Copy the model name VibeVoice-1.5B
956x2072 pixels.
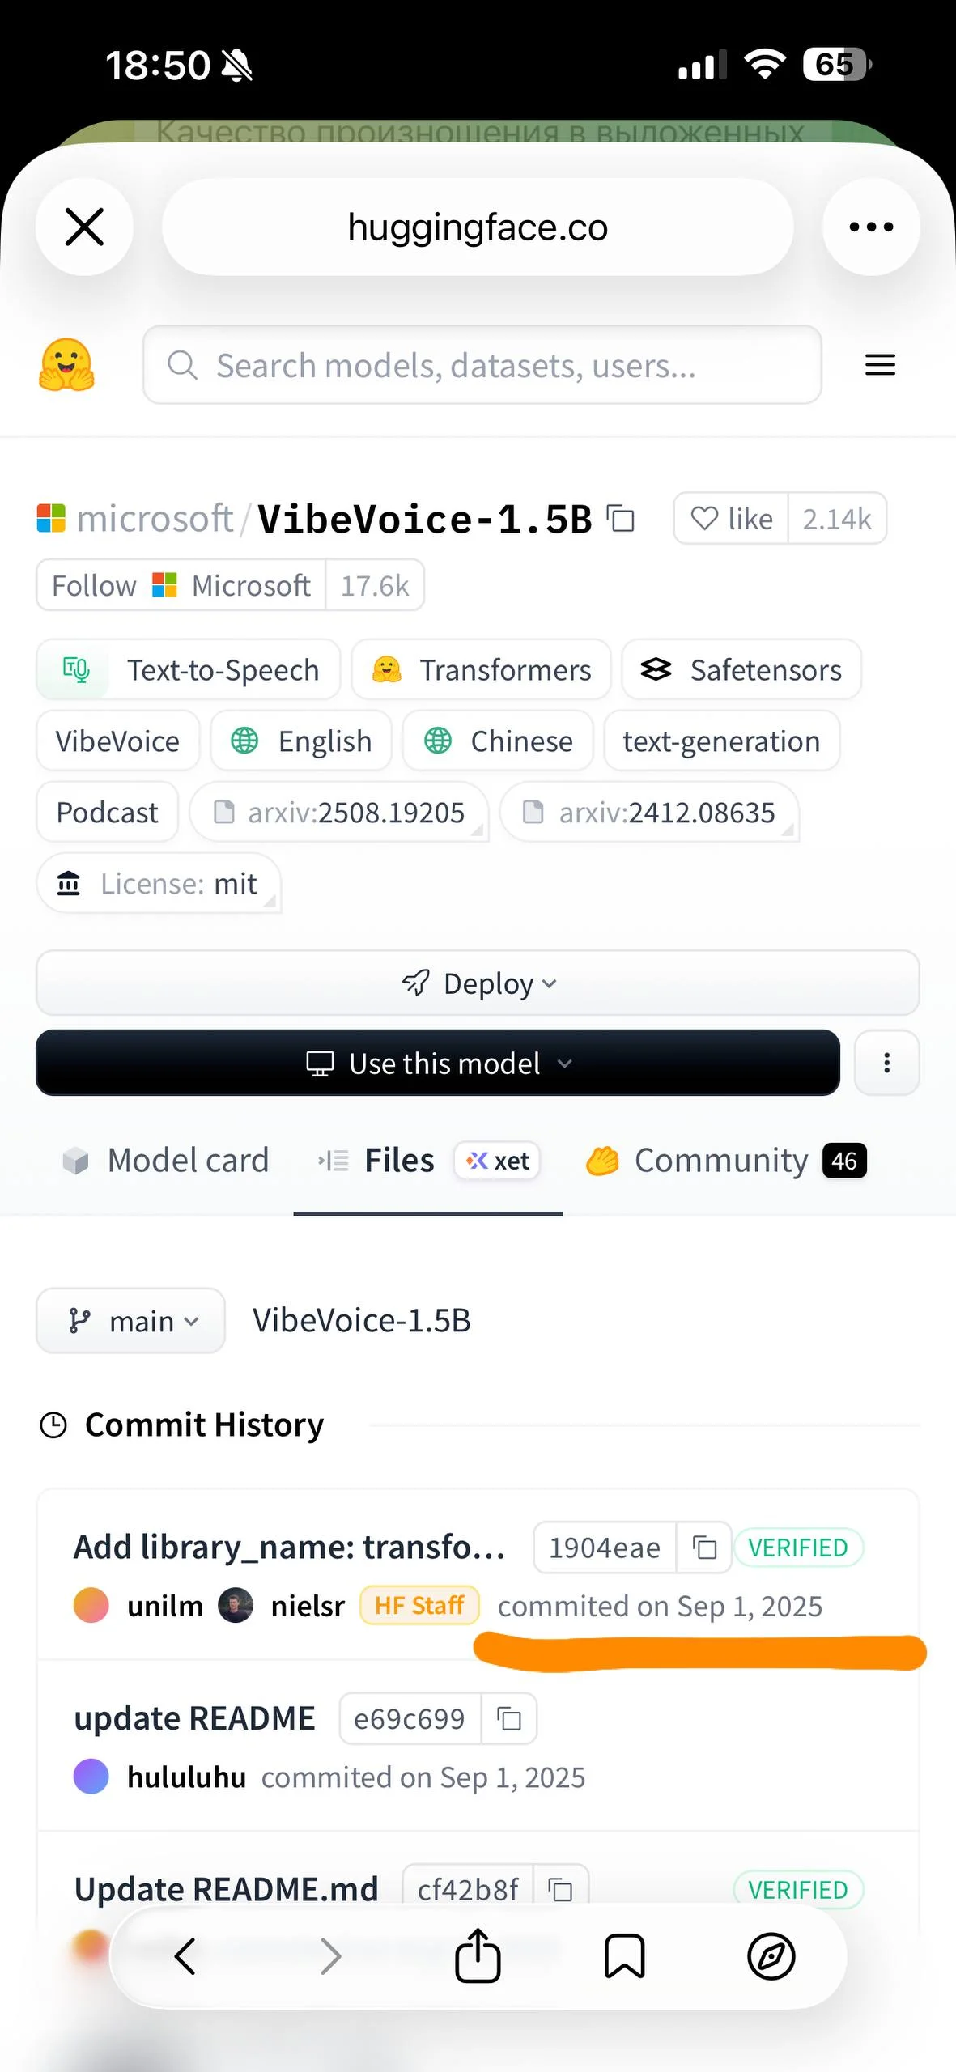[x=621, y=519]
